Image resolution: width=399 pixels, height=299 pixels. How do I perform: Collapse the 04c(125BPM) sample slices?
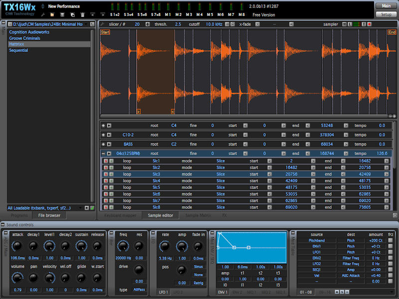pyautogui.click(x=103, y=153)
